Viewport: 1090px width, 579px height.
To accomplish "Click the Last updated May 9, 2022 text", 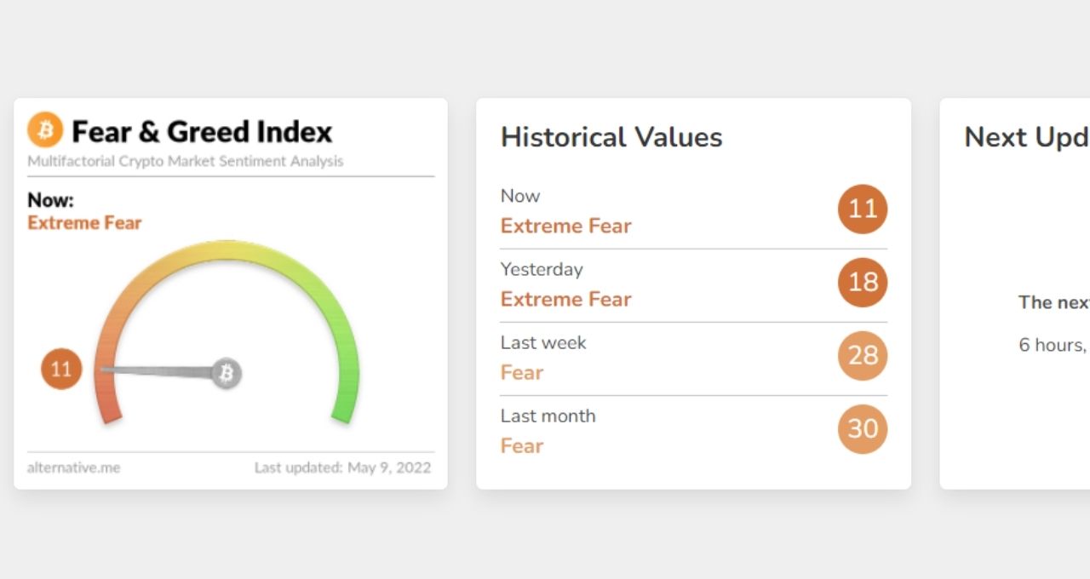I will pyautogui.click(x=342, y=467).
